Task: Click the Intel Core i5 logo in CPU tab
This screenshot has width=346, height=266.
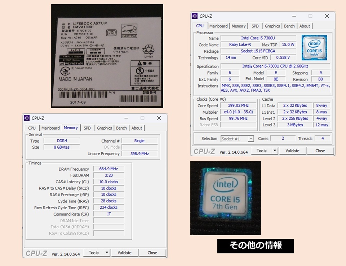Action: coord(314,48)
